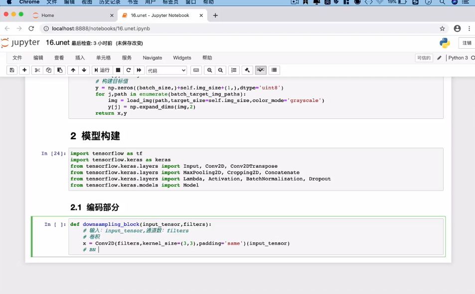Viewport: 475px width, 294px height.
Task: Click the In [ ] prompt of active cell
Action: 55,224
